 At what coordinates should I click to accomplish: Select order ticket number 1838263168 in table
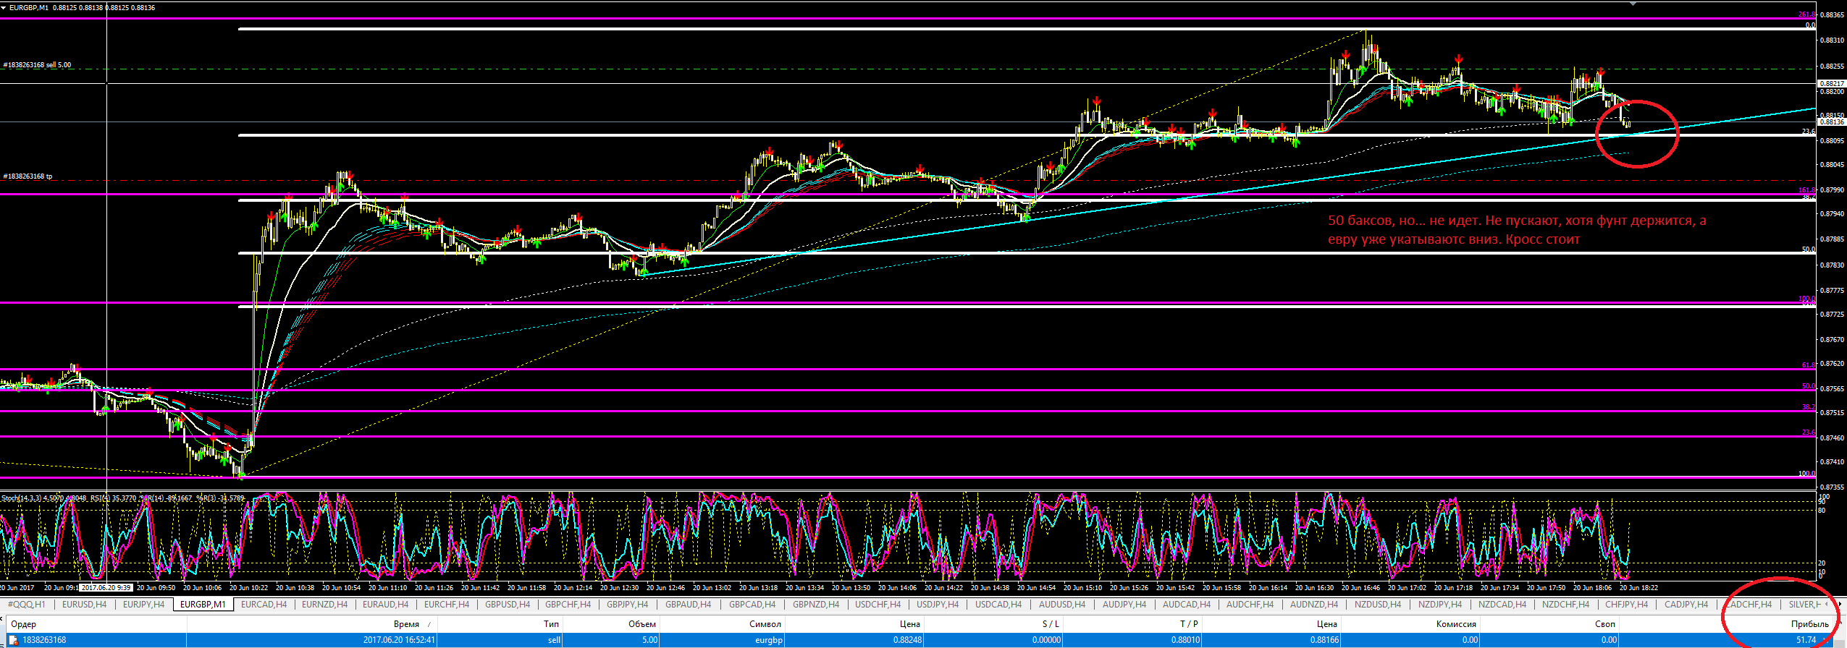(44, 640)
